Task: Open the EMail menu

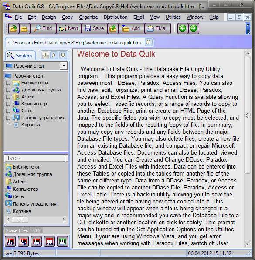Action: (139, 17)
